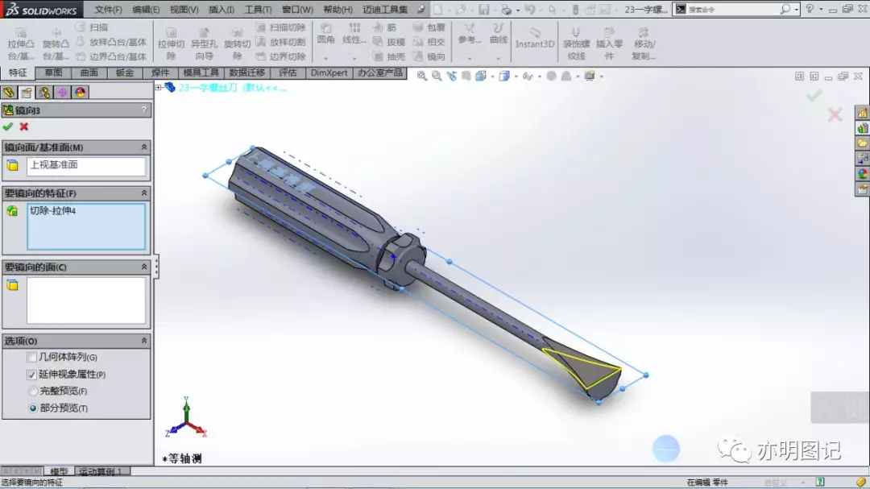Open the 线性 pattern dropdown arrow

click(354, 58)
